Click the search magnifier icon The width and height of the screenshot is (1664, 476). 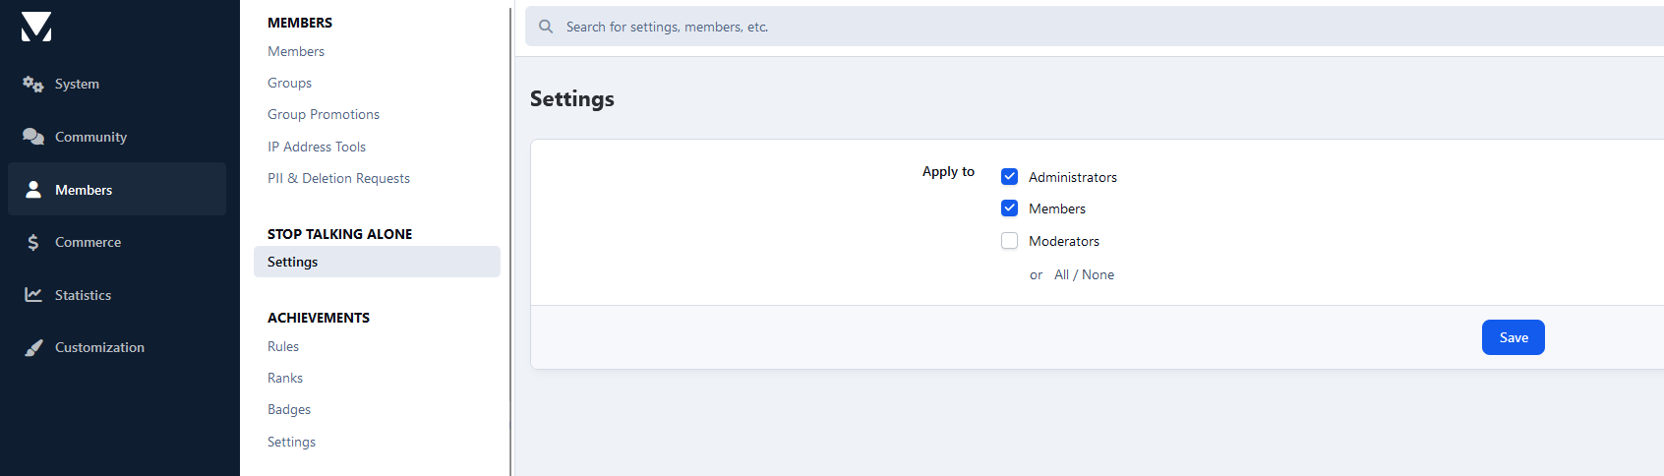(x=546, y=27)
